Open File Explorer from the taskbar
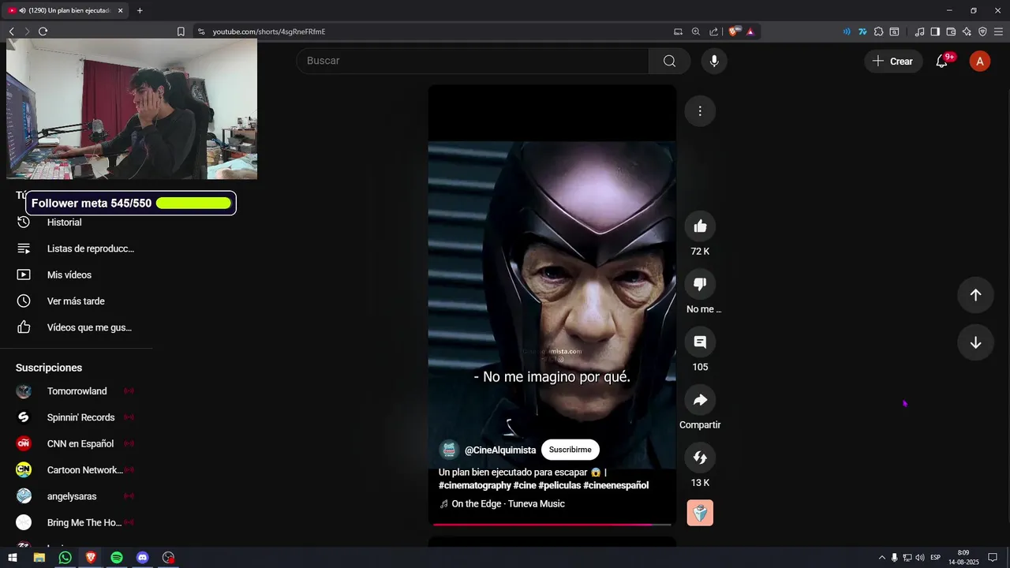The height and width of the screenshot is (568, 1010). [39, 558]
